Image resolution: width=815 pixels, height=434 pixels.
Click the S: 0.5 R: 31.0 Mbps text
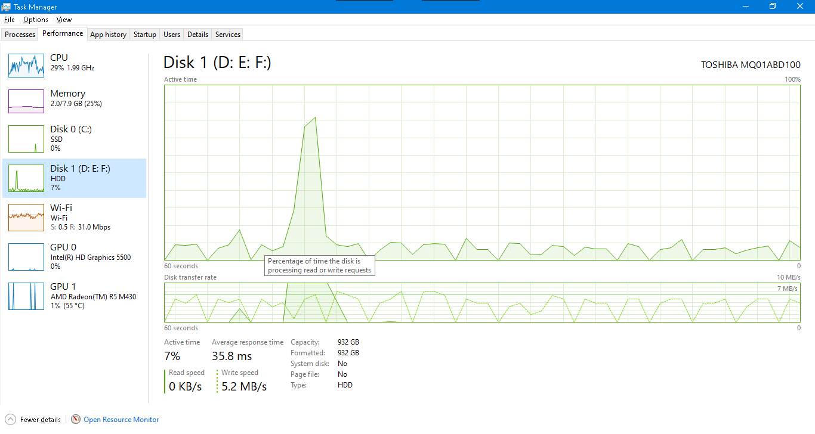click(x=80, y=227)
